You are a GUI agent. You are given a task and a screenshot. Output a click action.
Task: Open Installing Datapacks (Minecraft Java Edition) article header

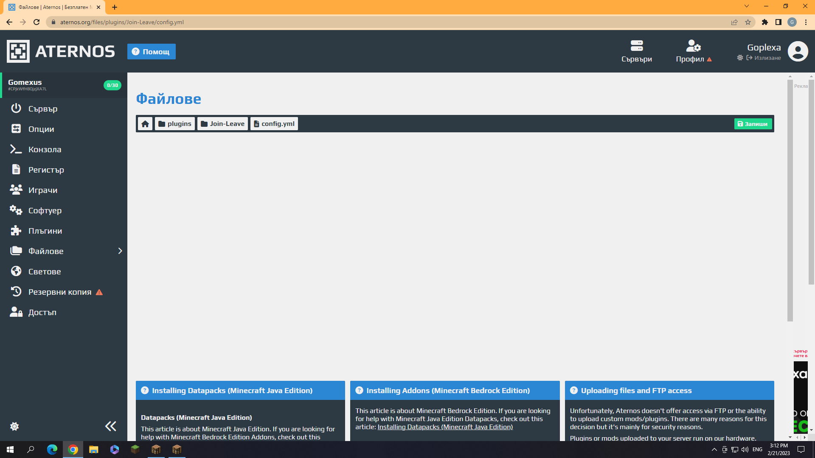tap(240, 391)
